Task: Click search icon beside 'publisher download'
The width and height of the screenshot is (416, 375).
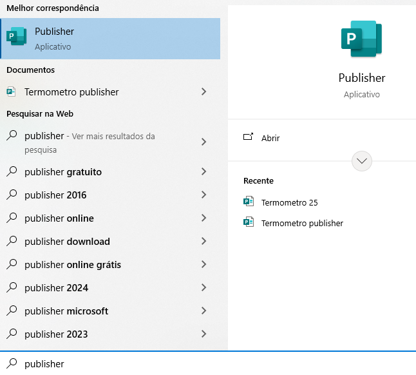Action: pyautogui.click(x=12, y=241)
